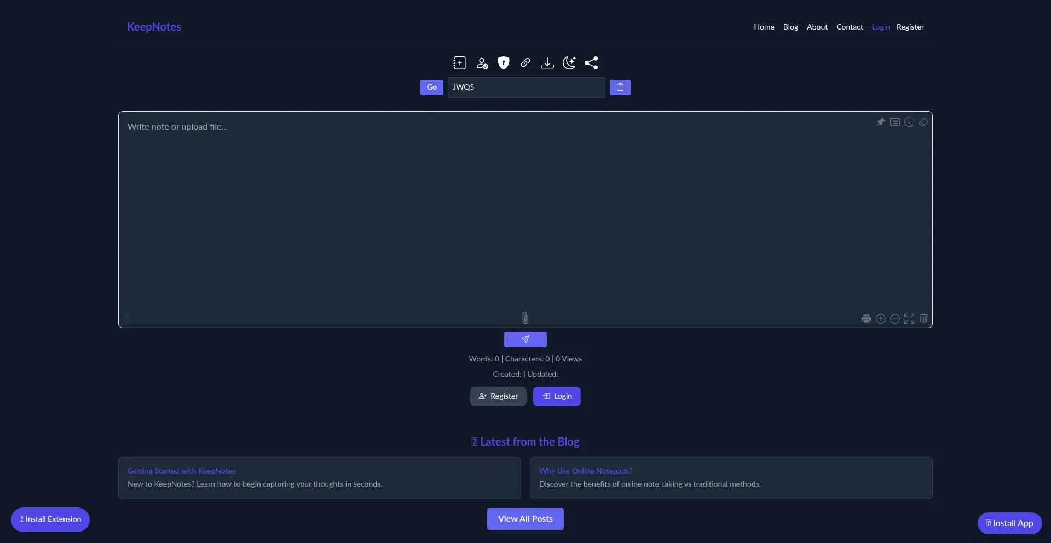The image size is (1051, 543).
Task: Download the note with download icon
Action: coord(547,63)
